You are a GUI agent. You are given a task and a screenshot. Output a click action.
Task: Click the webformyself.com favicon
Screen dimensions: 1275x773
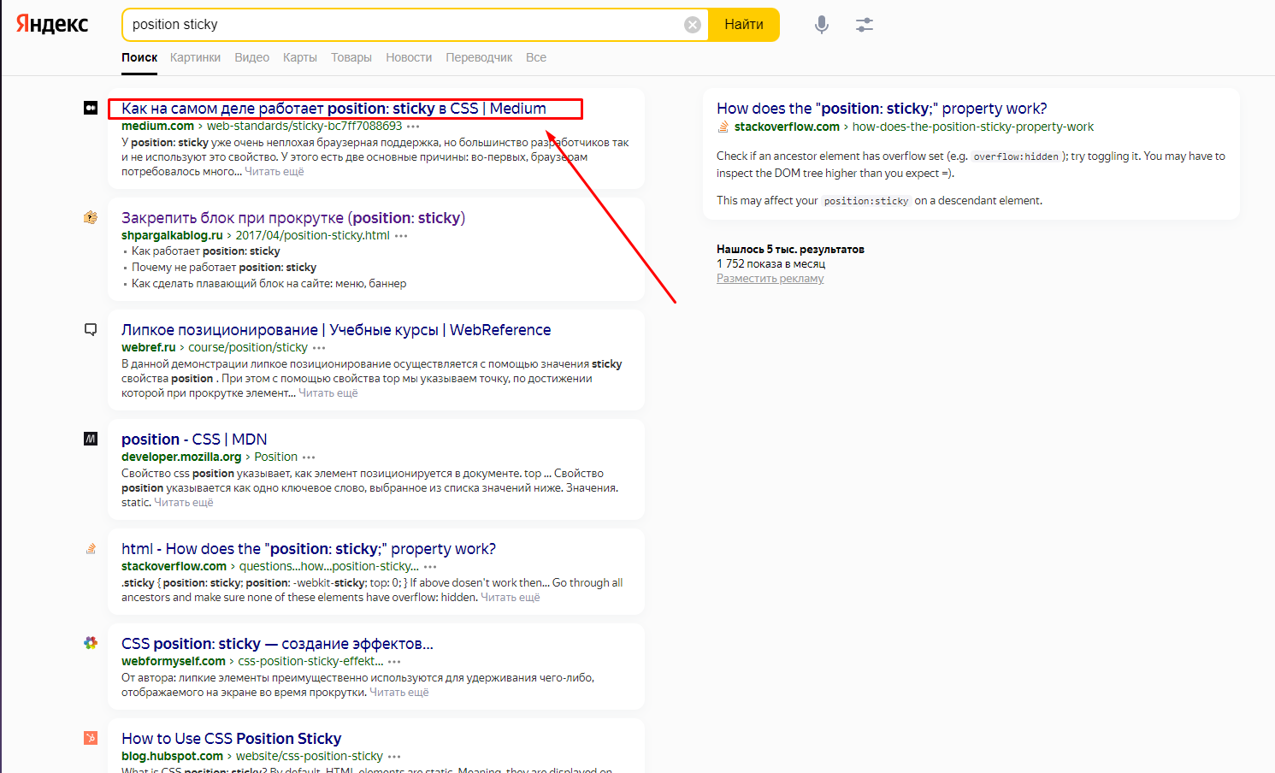[91, 643]
